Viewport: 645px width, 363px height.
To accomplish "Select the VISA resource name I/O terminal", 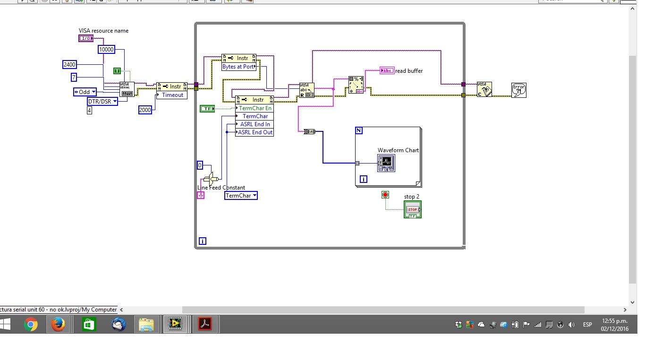I will tap(86, 38).
